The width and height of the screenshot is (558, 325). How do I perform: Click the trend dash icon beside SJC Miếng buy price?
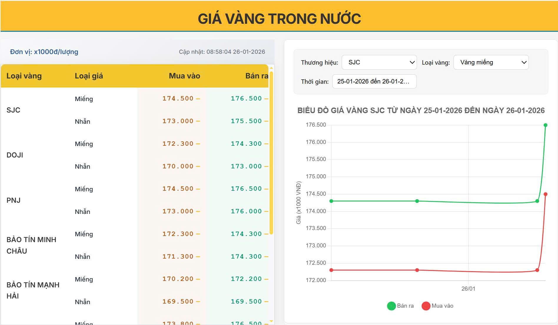(x=198, y=98)
